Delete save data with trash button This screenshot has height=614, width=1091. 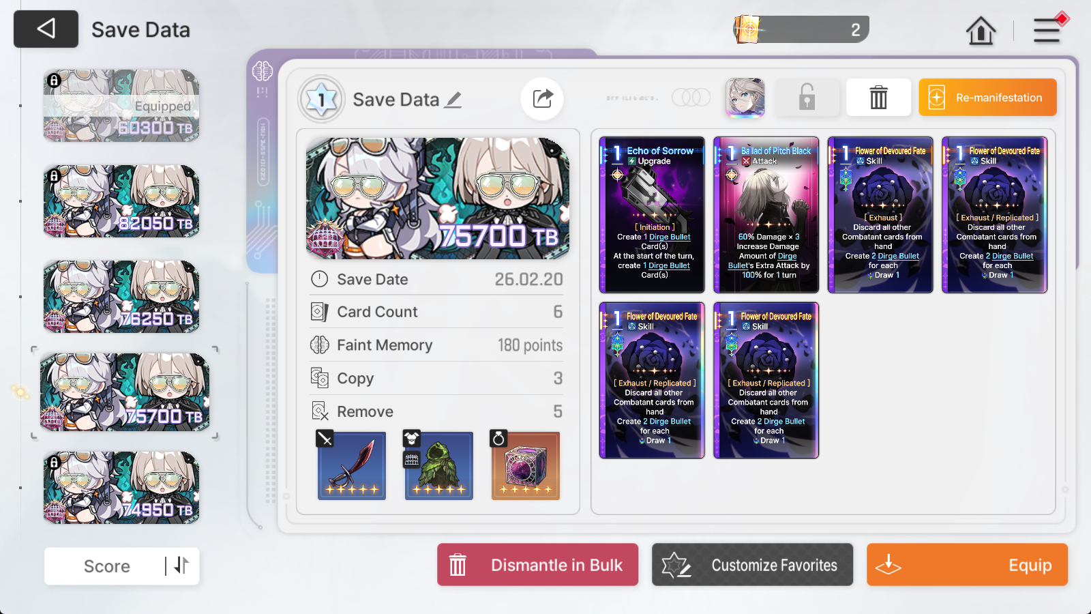(x=878, y=98)
